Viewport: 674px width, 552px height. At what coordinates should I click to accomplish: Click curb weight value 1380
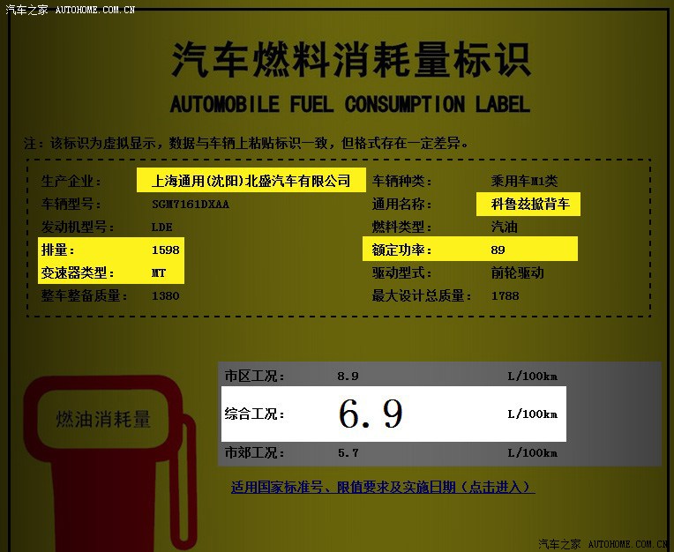pos(166,295)
